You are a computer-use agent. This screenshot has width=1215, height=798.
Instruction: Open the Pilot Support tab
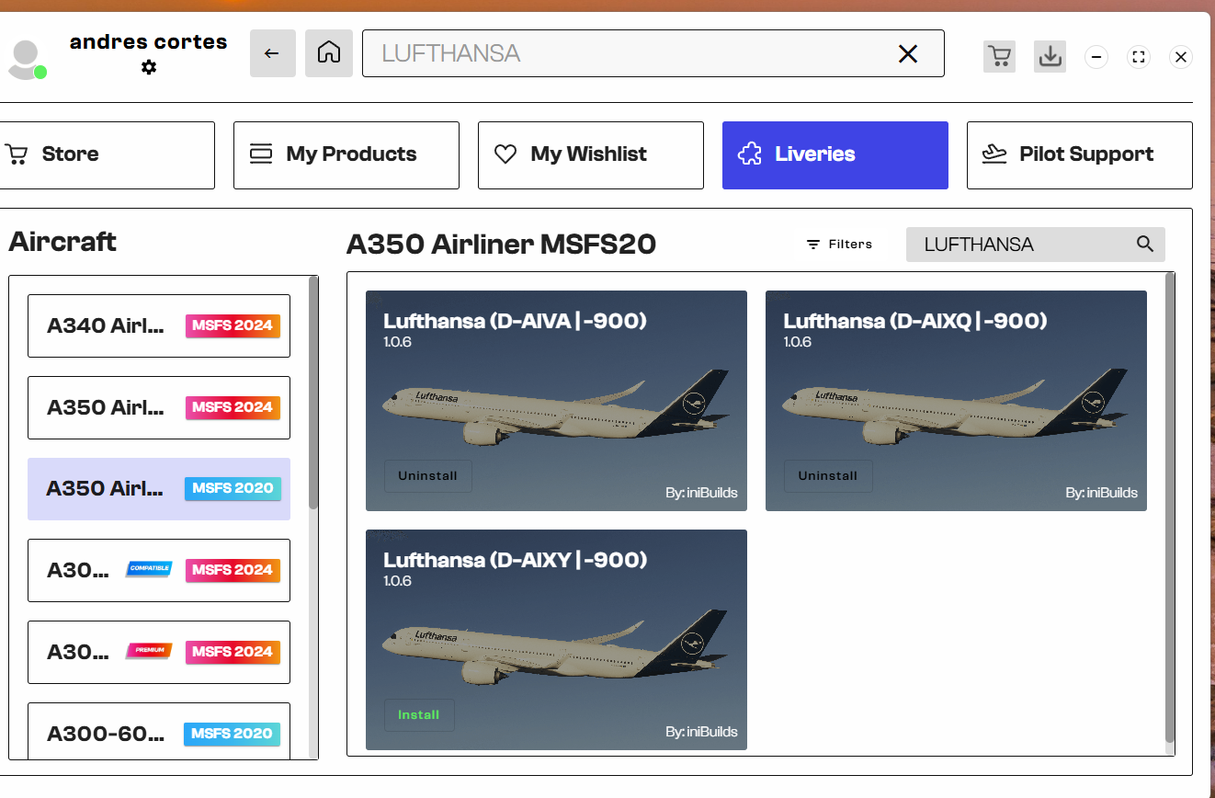pos(1079,154)
